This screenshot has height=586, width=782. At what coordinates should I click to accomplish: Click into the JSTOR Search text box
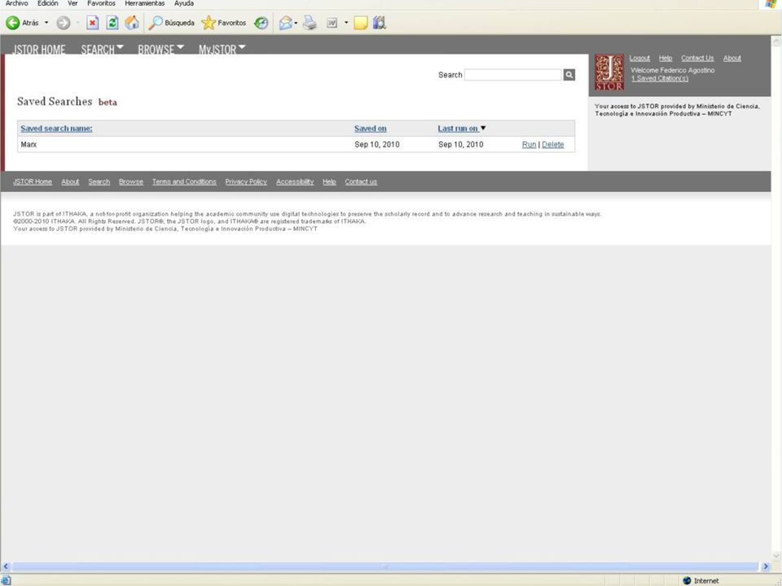(x=512, y=75)
